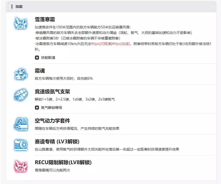Click the 空气动力学套件 heading
Image resolution: width=221 pixels, height=184 pixels.
(x=52, y=121)
